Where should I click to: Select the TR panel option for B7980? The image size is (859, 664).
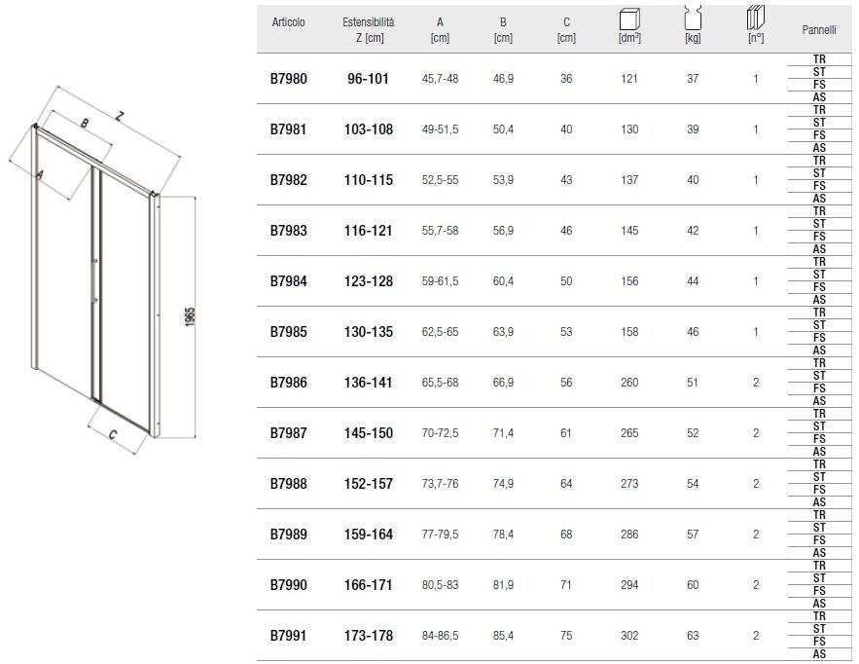[819, 59]
